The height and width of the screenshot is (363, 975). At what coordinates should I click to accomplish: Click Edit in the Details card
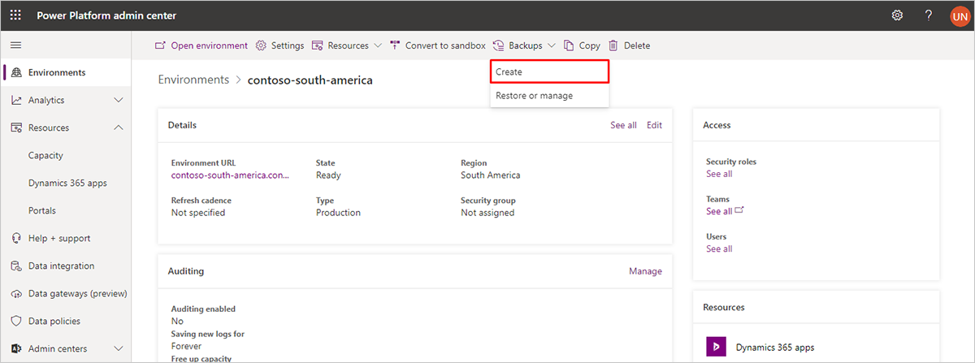pos(654,125)
